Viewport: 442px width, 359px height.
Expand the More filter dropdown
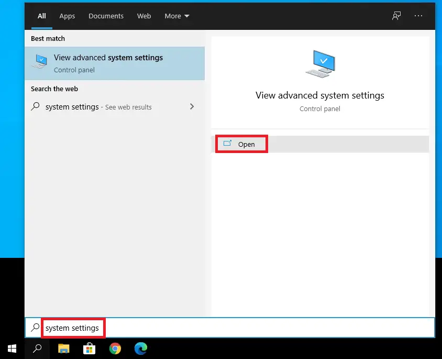pos(176,16)
